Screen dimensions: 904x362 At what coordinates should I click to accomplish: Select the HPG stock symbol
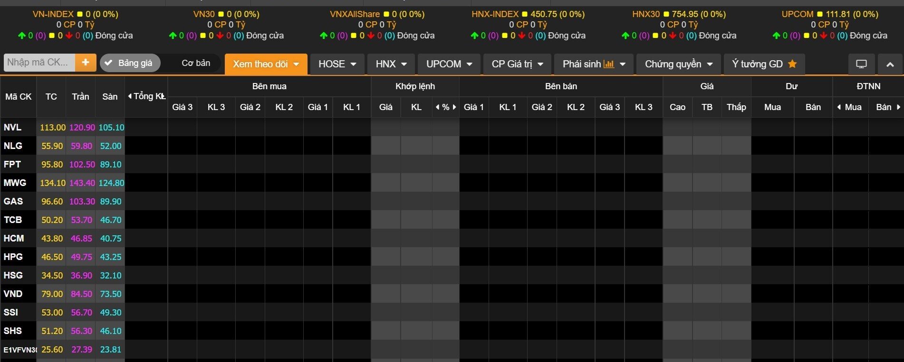click(x=13, y=257)
